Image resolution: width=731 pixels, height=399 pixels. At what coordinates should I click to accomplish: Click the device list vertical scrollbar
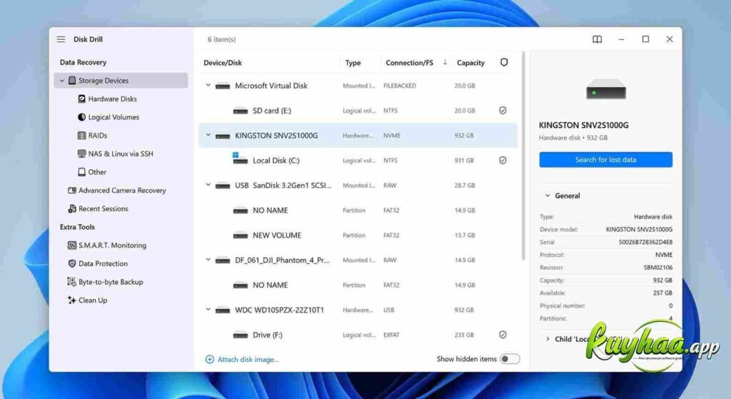[523, 156]
